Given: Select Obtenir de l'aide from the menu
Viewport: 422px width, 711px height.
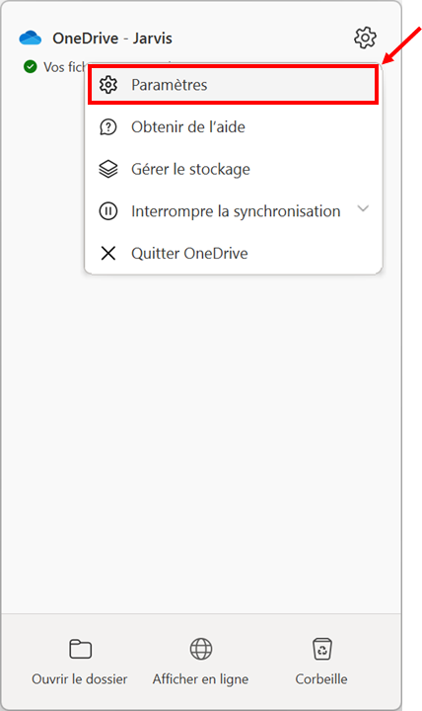Looking at the screenshot, I should click(x=234, y=127).
